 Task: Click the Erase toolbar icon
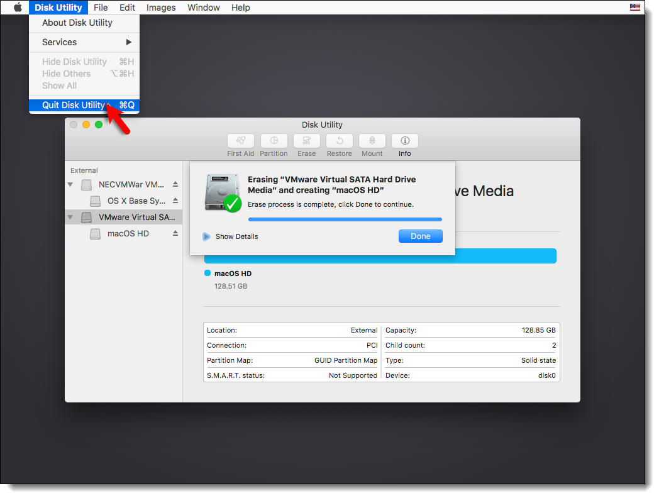tap(307, 141)
